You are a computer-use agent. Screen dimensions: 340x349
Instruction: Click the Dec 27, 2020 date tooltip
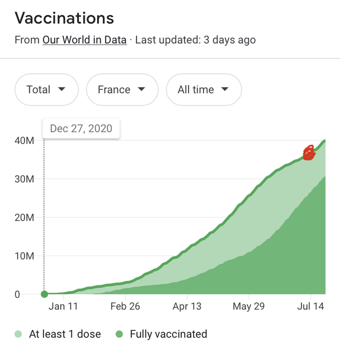[81, 128]
